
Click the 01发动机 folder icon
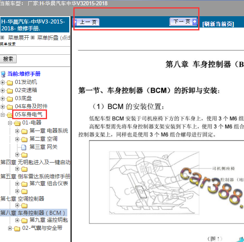pyautogui.click(x=10, y=83)
